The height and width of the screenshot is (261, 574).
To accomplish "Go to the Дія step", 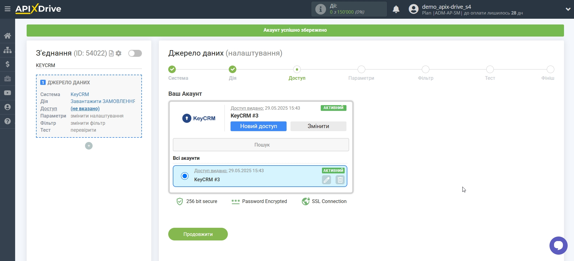I will click(232, 69).
